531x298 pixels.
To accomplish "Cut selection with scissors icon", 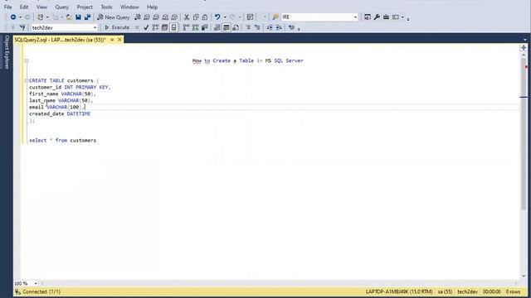I will (187, 17).
